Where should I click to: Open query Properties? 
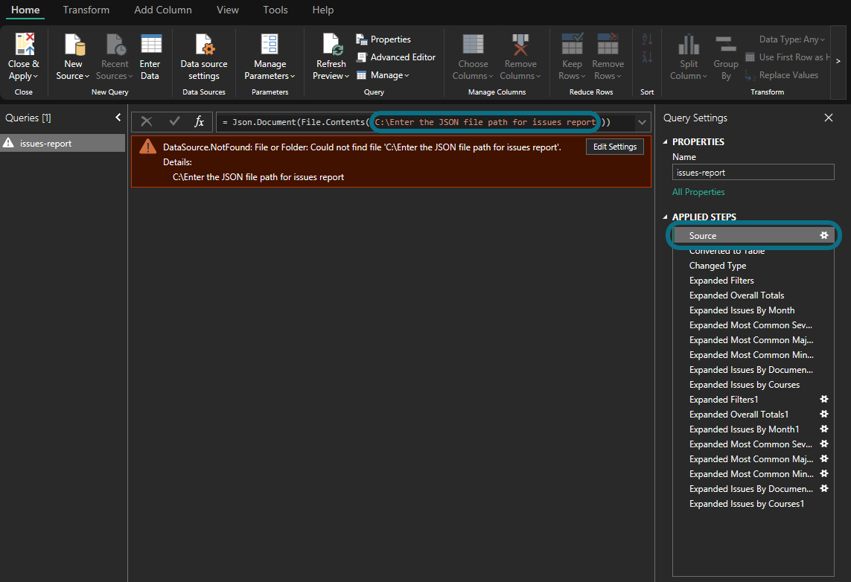pyautogui.click(x=383, y=39)
